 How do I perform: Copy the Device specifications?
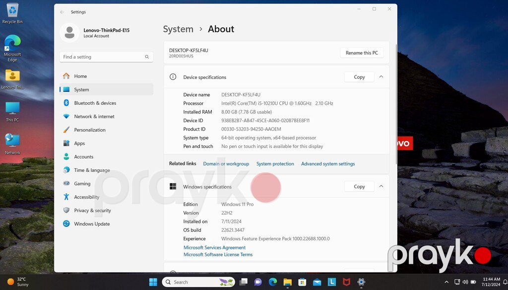359,77
